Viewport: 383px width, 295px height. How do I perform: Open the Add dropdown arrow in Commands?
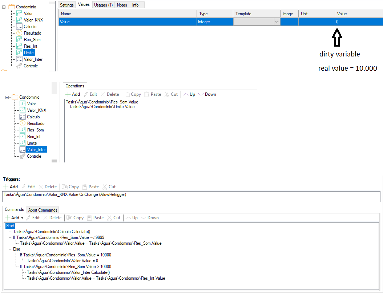click(x=22, y=218)
